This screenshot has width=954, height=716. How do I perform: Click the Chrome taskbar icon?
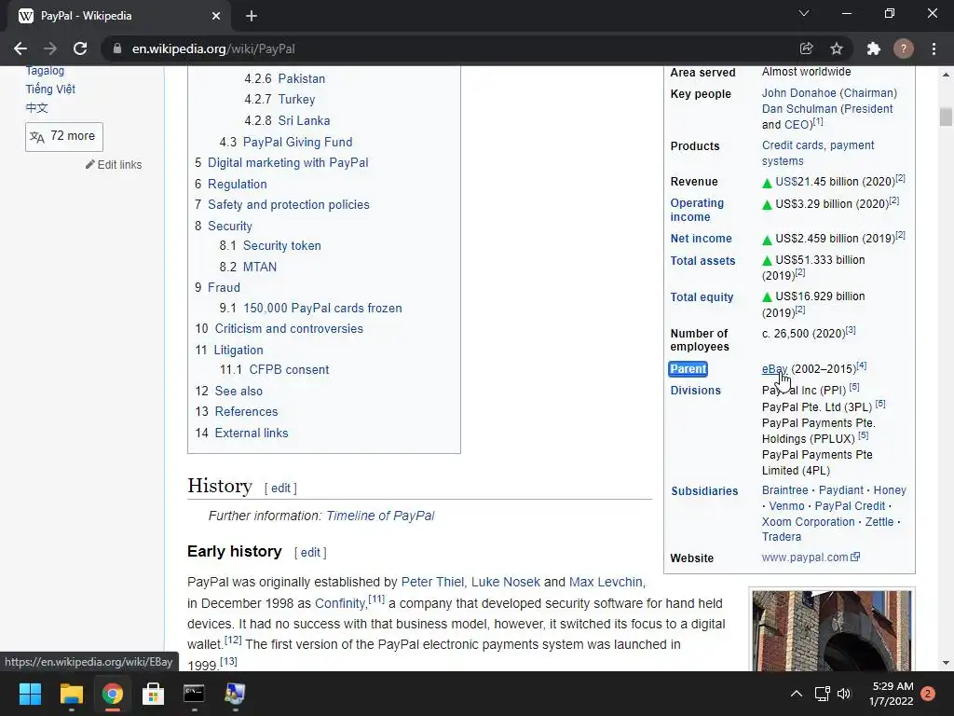(113, 694)
